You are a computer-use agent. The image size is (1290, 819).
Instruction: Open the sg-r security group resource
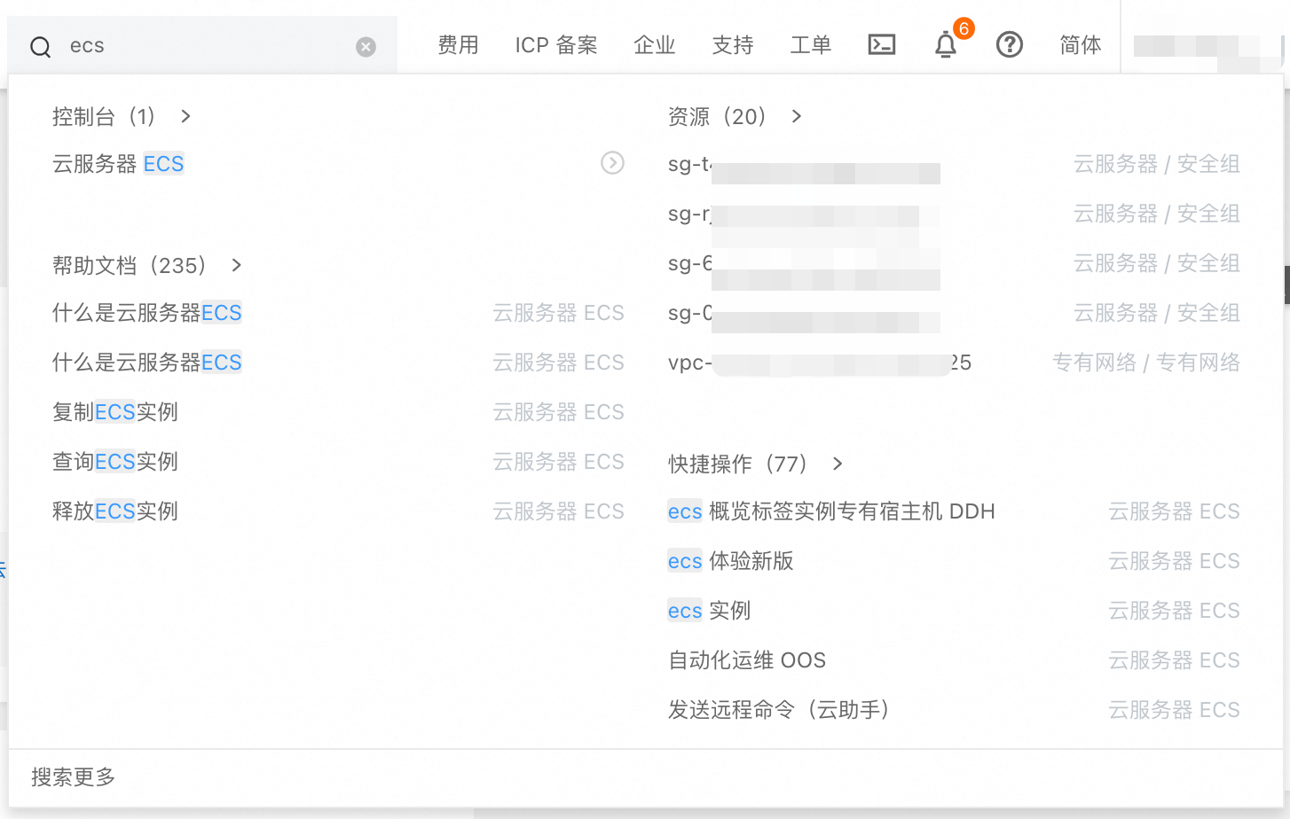[x=804, y=214]
